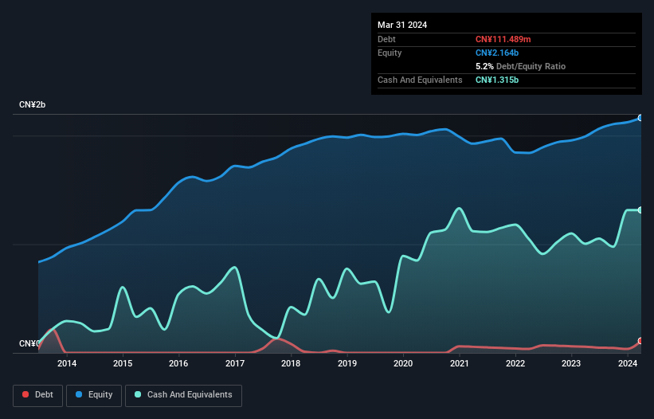Click the Debt label in tooltip
The height and width of the screenshot is (419, 654).
pos(386,39)
